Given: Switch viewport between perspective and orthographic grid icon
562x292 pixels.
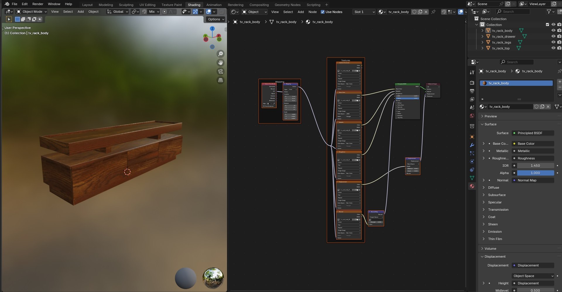Looking at the screenshot, I should [x=220, y=80].
